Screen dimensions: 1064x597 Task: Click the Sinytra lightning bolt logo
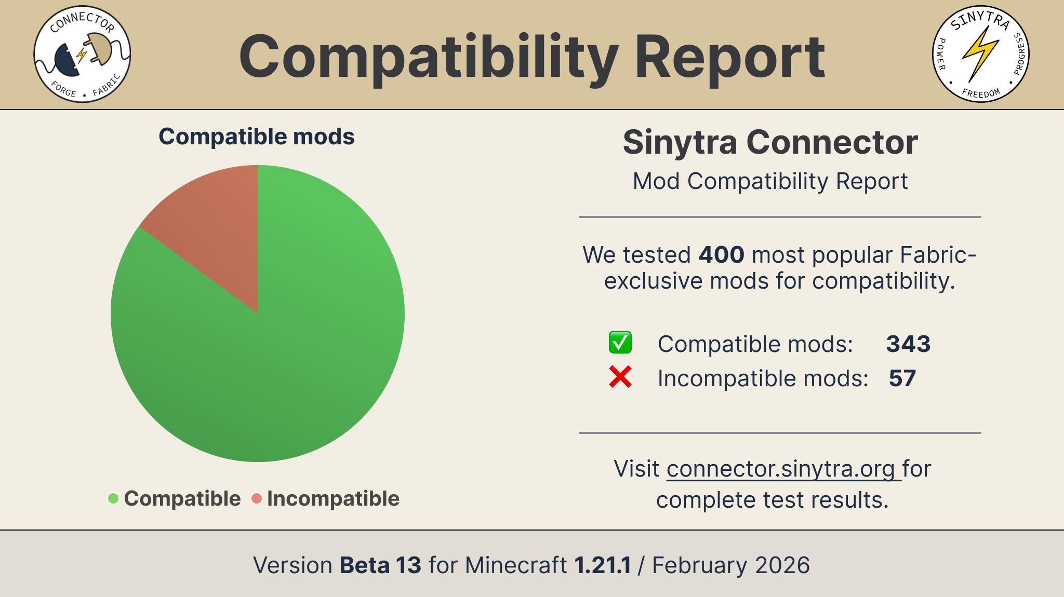tap(980, 54)
